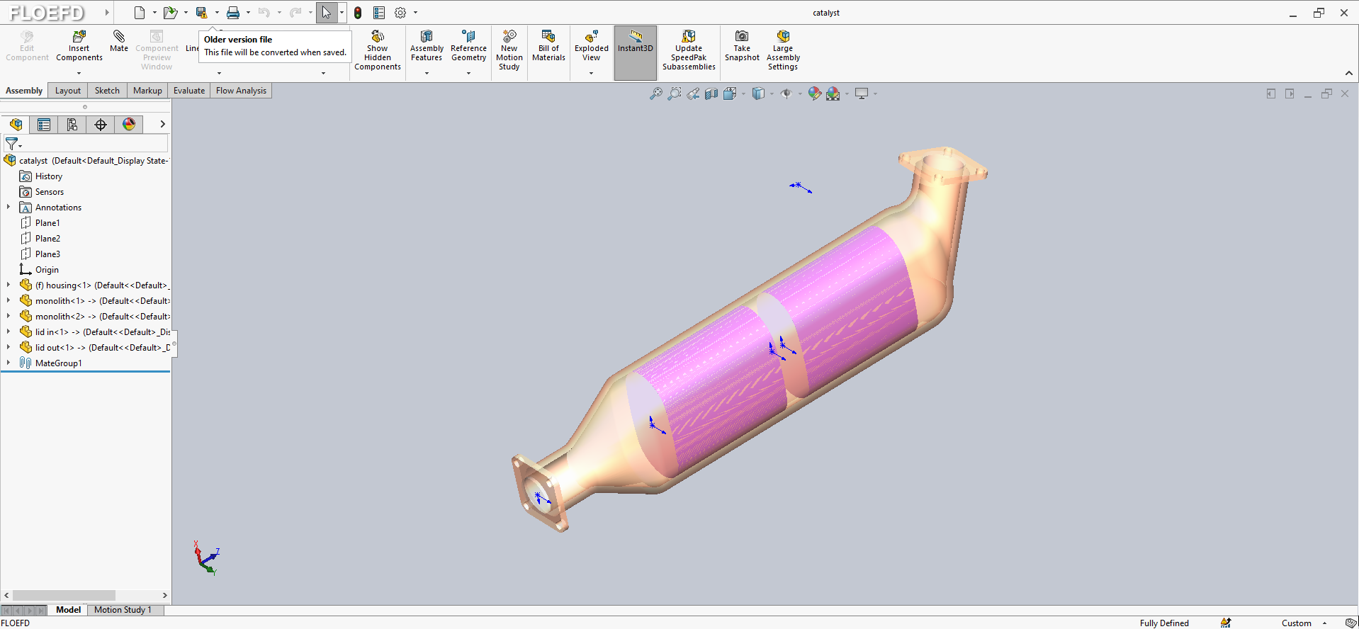This screenshot has height=629, width=1359.
Task: Click the feature tree horizontal scrollbar
Action: [64, 596]
